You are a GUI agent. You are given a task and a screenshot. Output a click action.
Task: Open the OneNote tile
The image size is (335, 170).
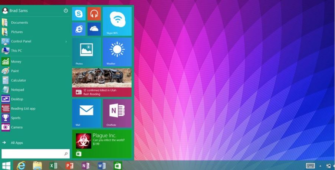click(117, 113)
